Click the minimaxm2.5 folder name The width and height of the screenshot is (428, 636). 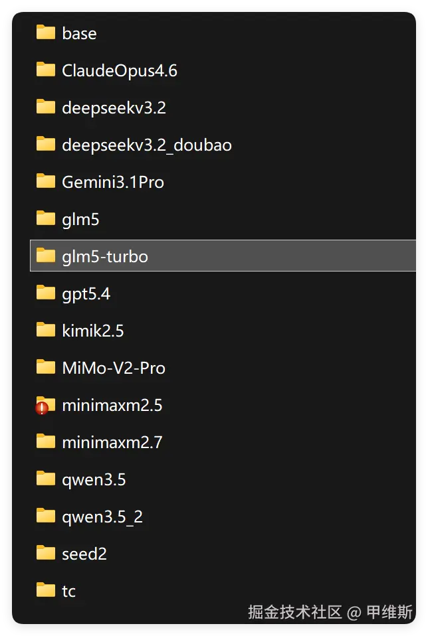pyautogui.click(x=112, y=405)
